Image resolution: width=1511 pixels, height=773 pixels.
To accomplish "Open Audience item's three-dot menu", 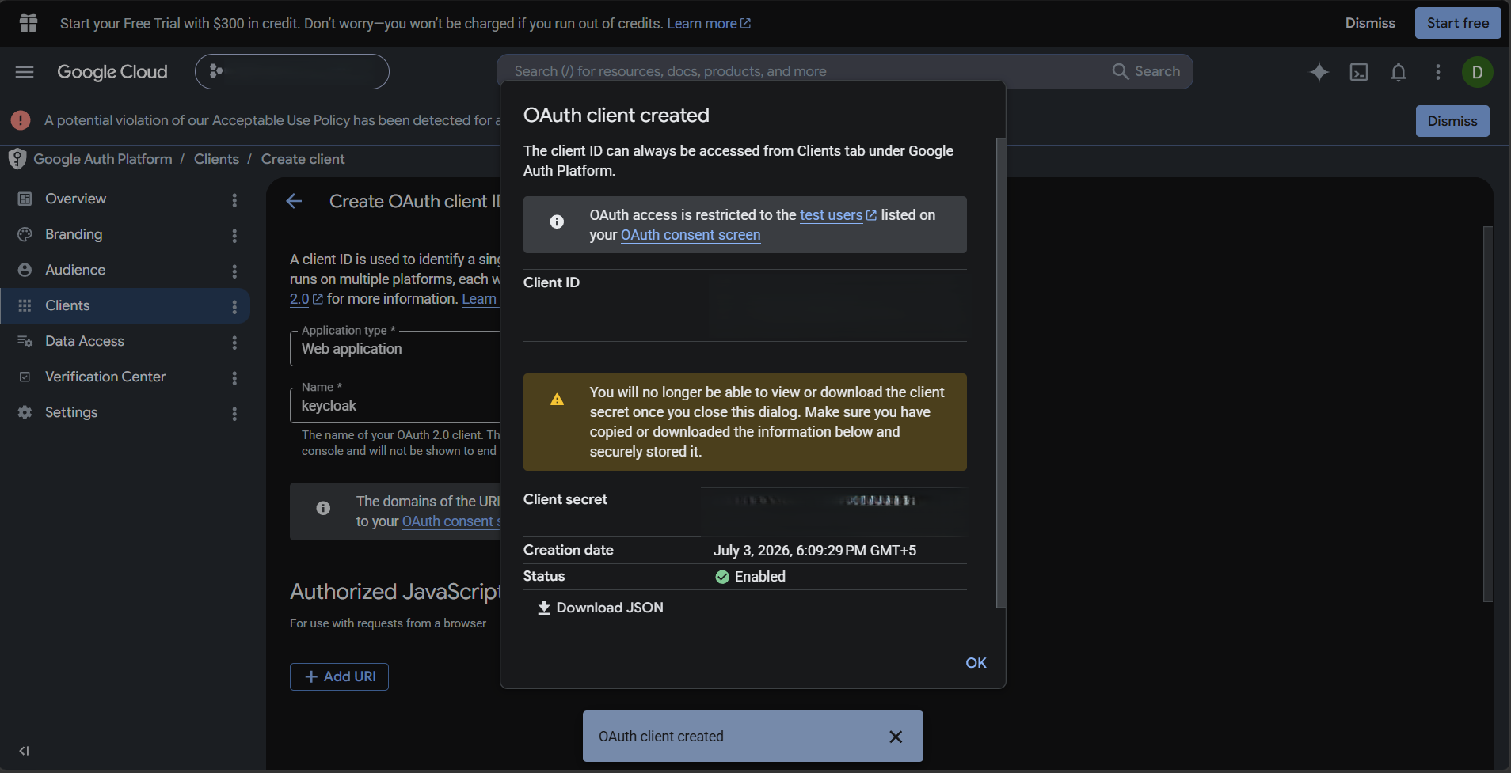I will pyautogui.click(x=234, y=271).
